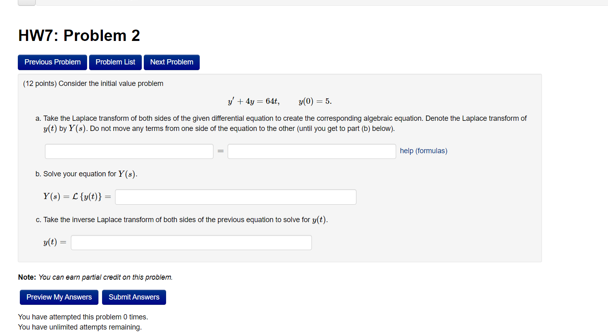
Task: Select the y(t) answer field in part c
Action: click(x=191, y=242)
